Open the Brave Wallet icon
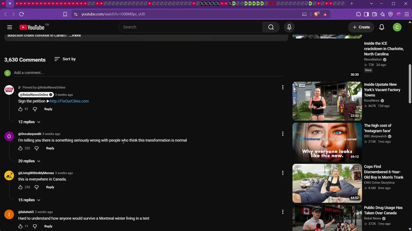The width and height of the screenshot is (412, 231). pyautogui.click(x=374, y=14)
